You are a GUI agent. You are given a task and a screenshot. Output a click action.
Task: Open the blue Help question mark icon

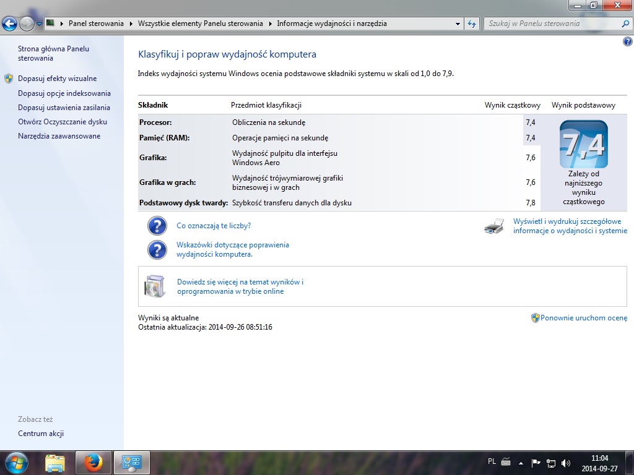(x=628, y=41)
